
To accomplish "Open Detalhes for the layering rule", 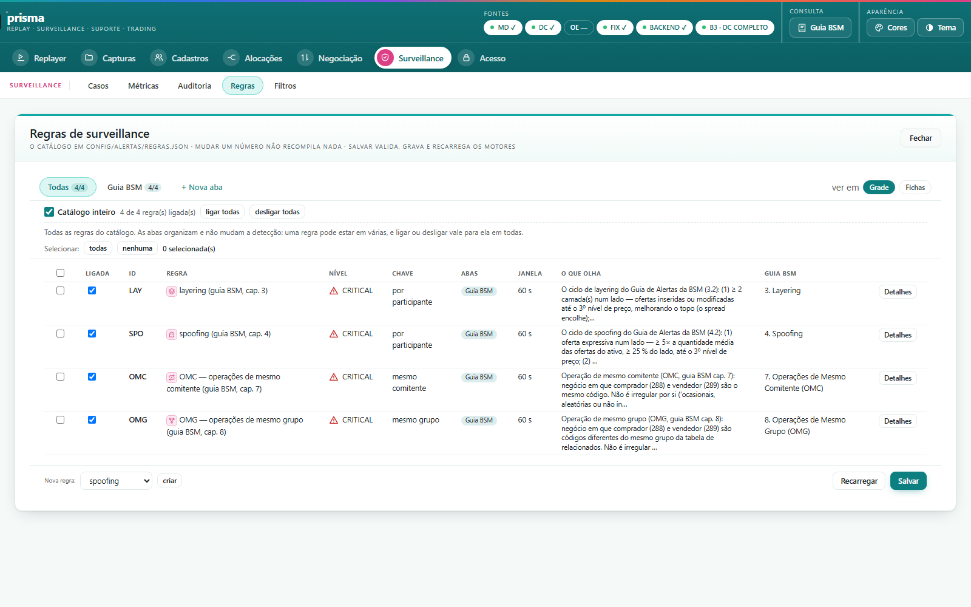I will (898, 292).
